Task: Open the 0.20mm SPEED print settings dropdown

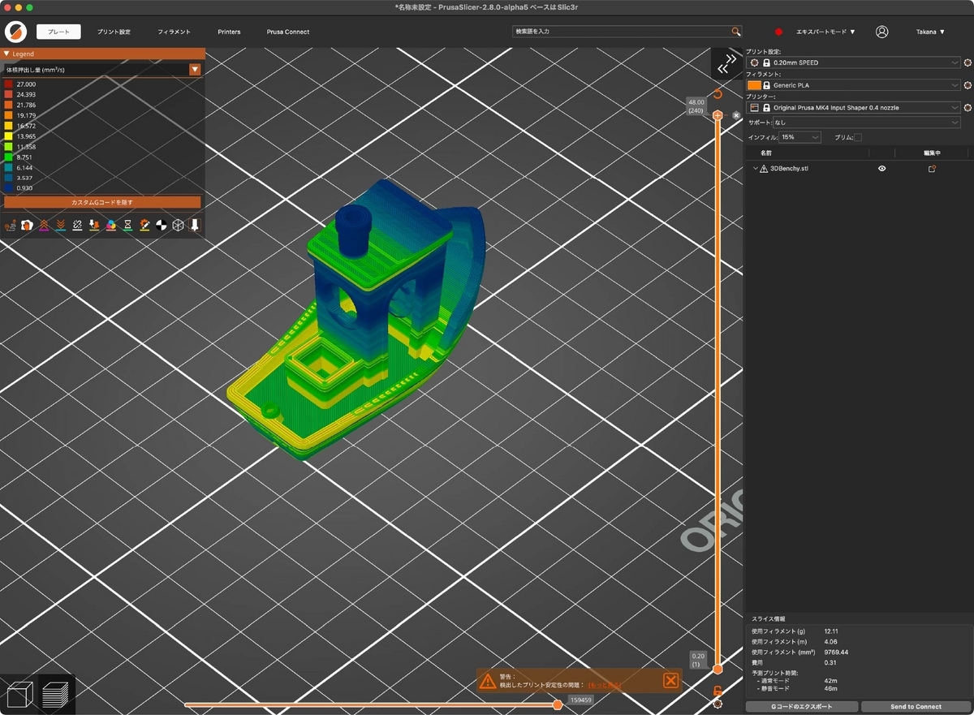Action: 854,62
